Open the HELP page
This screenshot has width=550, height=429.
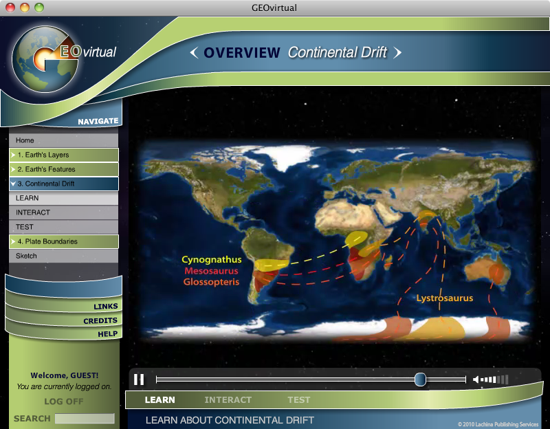pos(108,334)
